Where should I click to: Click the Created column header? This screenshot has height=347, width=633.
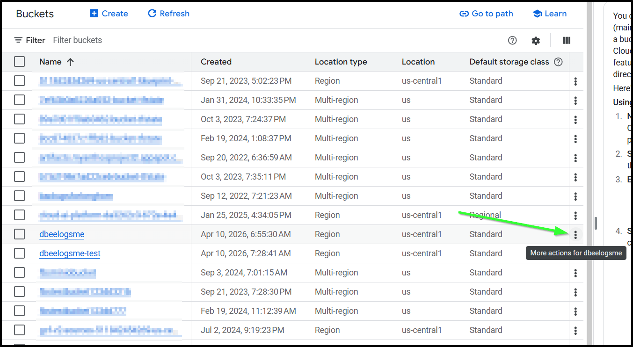tap(216, 62)
